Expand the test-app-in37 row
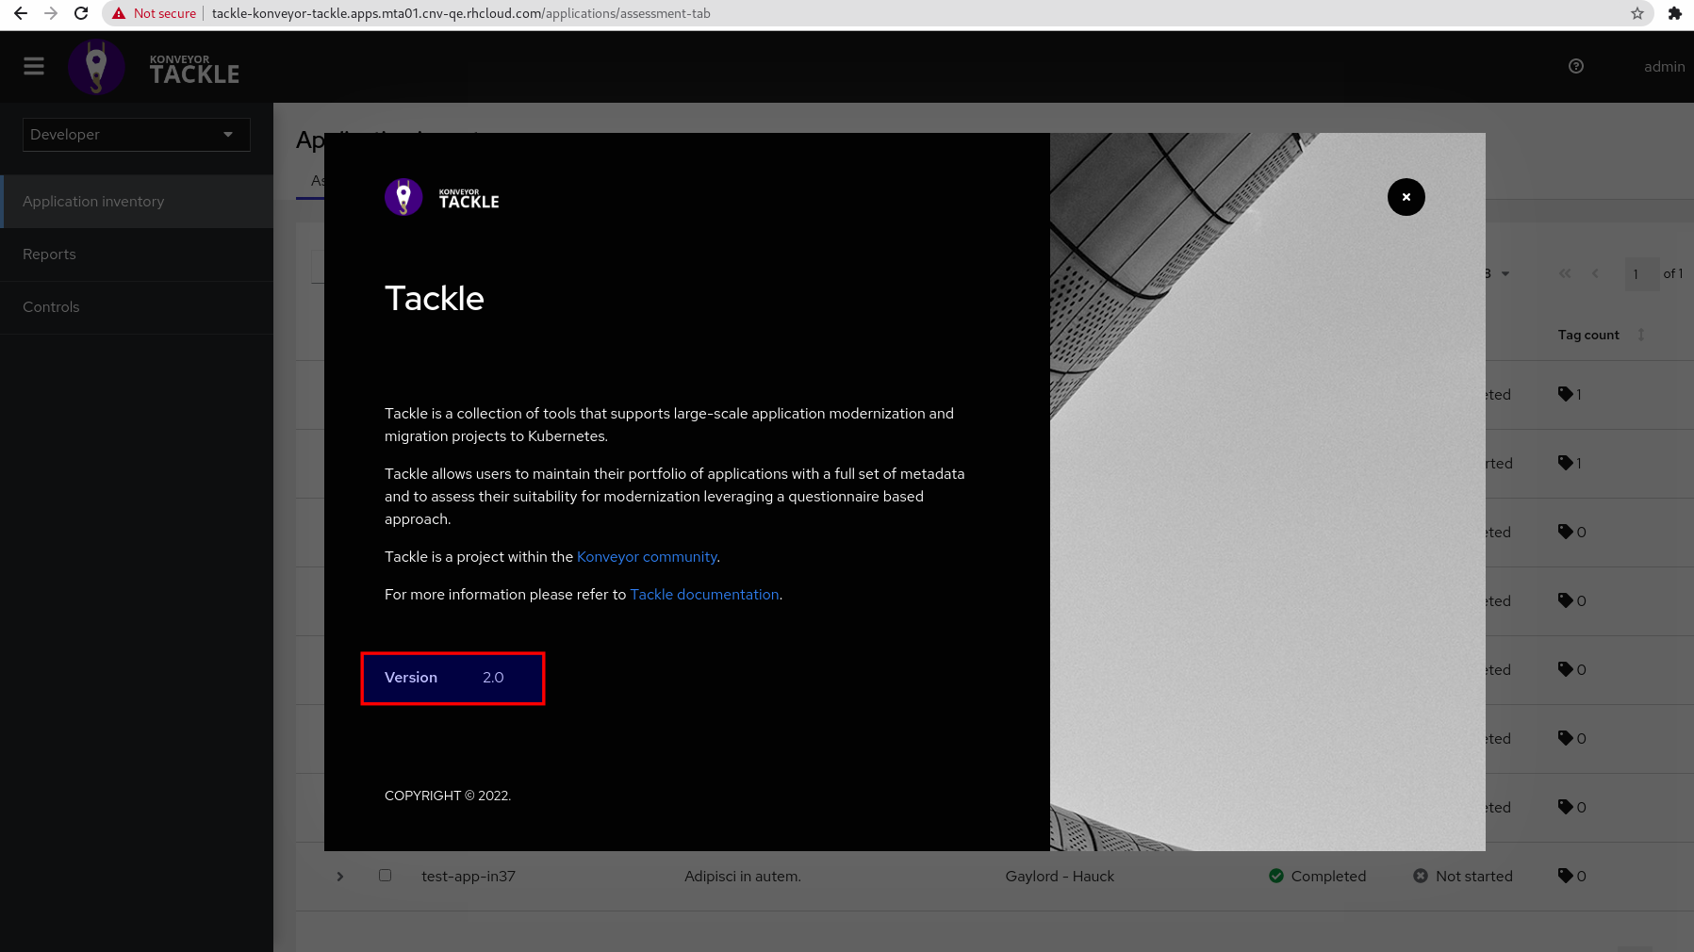This screenshot has width=1694, height=952. 340,877
